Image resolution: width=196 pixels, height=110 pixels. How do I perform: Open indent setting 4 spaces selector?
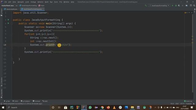pyautogui.click(x=188, y=104)
